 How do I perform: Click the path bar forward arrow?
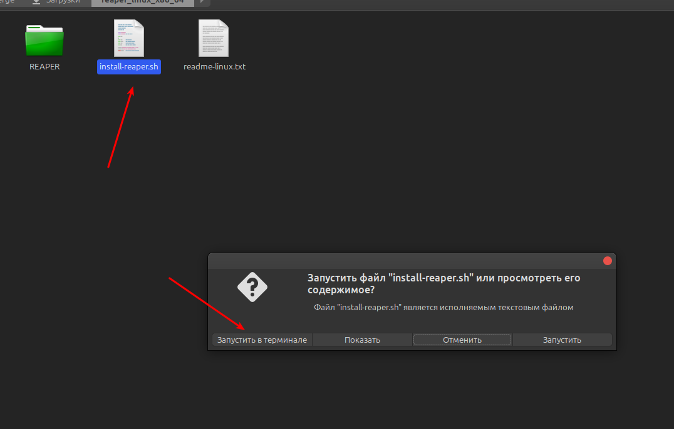pos(202,2)
